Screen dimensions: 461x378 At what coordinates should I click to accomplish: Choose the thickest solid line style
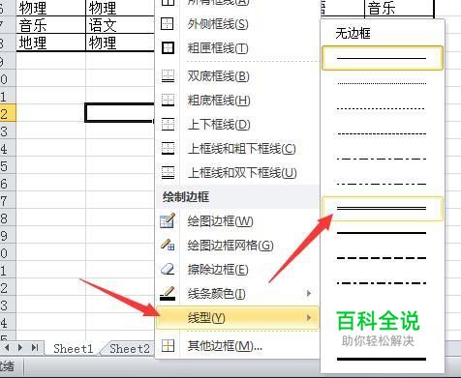click(x=383, y=359)
